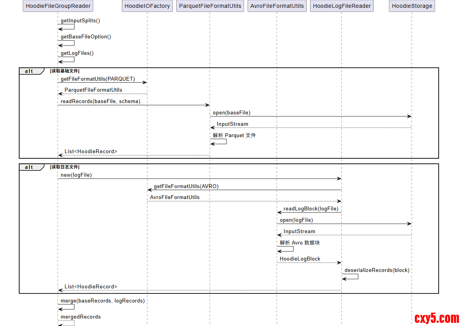Click List<HoodieRecord> return from ParquetFileFormatUtils

pos(91,151)
